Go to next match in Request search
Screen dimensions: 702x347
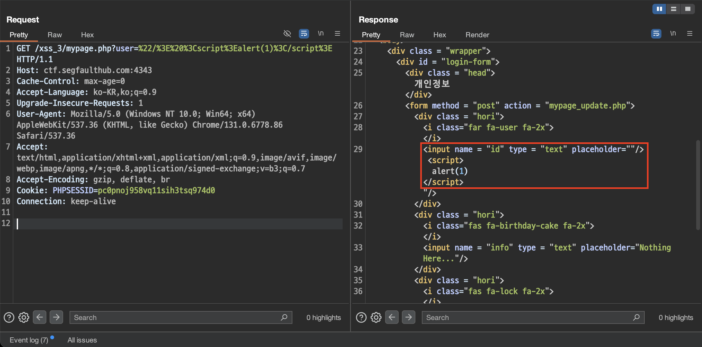[56, 317]
